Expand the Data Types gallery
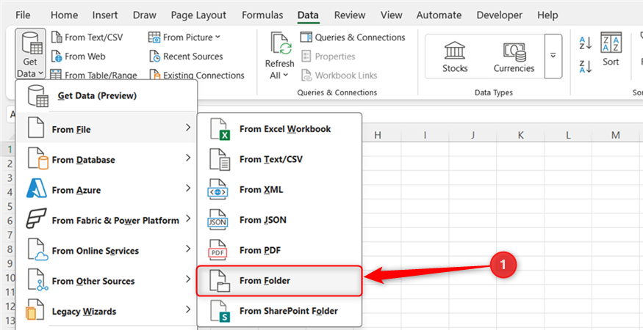The image size is (643, 330). [553, 56]
